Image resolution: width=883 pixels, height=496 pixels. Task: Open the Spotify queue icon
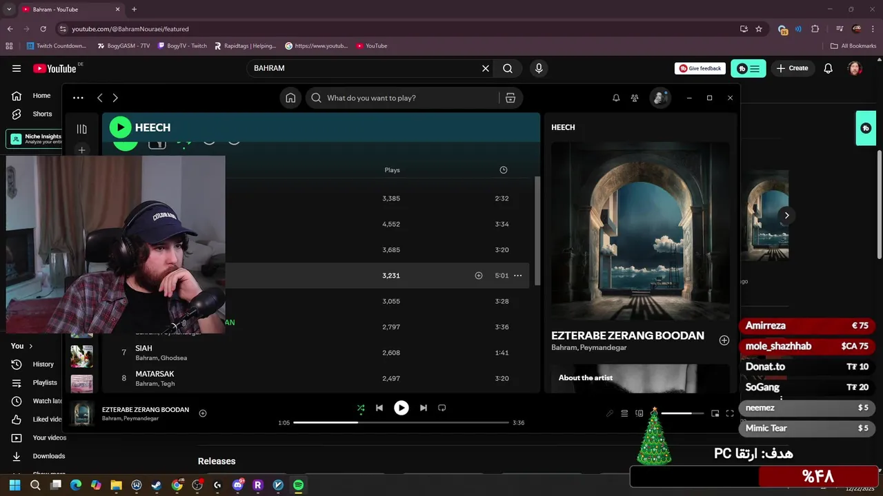[624, 413]
